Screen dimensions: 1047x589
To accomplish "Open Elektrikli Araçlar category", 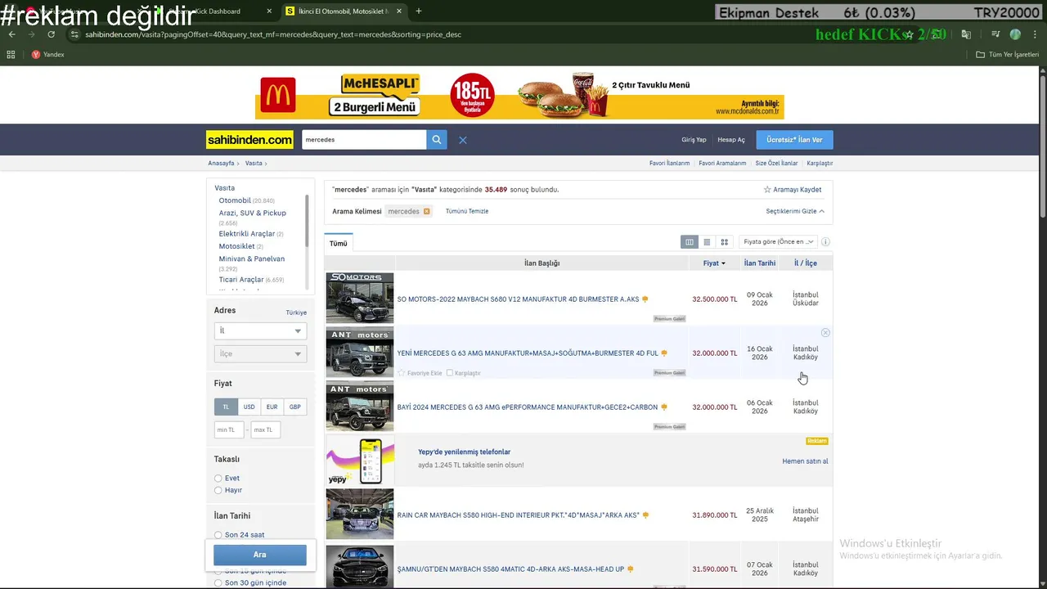I will 246,234.
